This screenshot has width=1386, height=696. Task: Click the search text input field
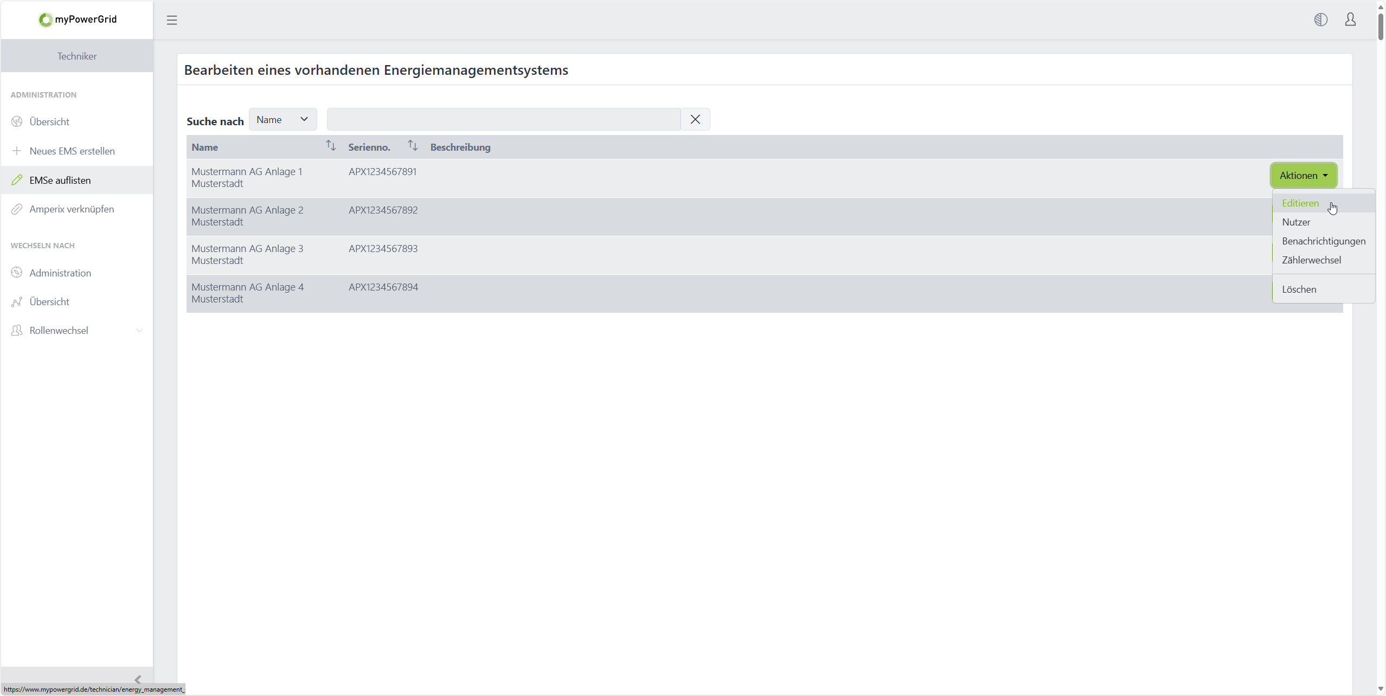[x=503, y=119]
